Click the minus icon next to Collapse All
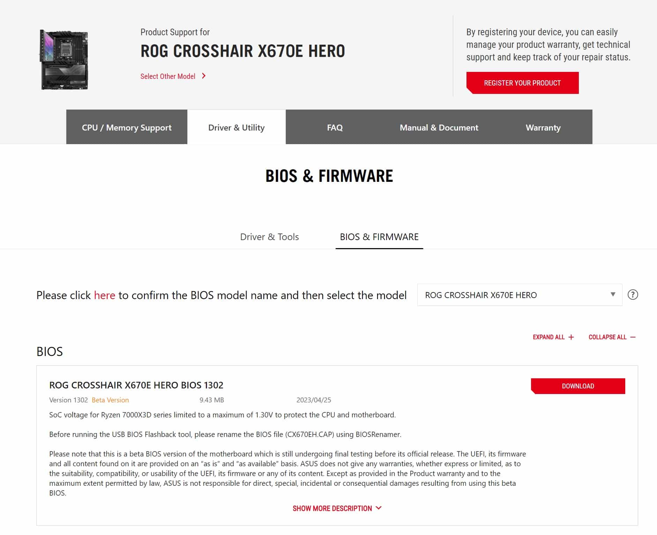The image size is (657, 535). tap(633, 337)
